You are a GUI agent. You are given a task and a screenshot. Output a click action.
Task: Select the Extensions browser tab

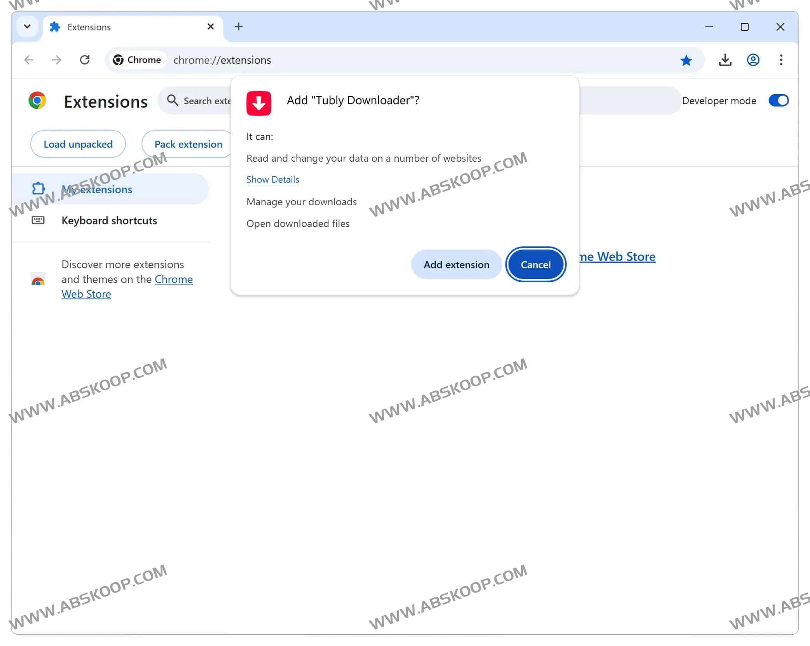128,27
